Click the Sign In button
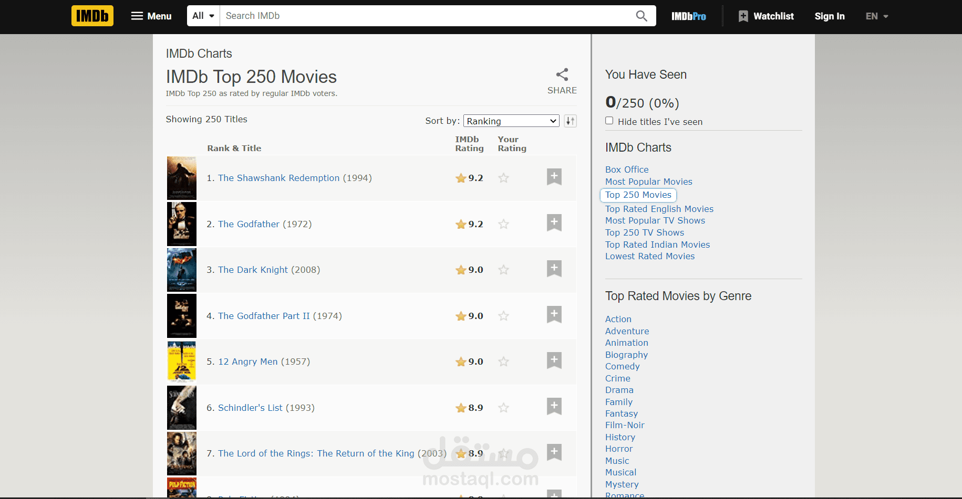Viewport: 962px width, 499px height. pos(830,16)
